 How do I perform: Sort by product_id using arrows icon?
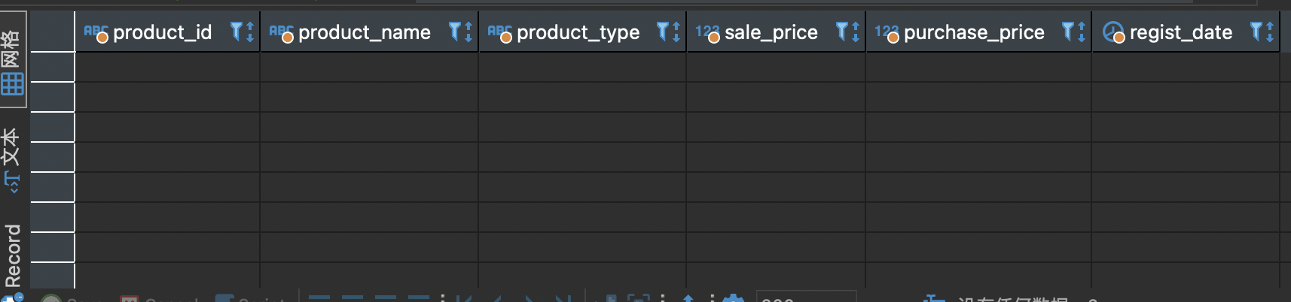pos(250,32)
